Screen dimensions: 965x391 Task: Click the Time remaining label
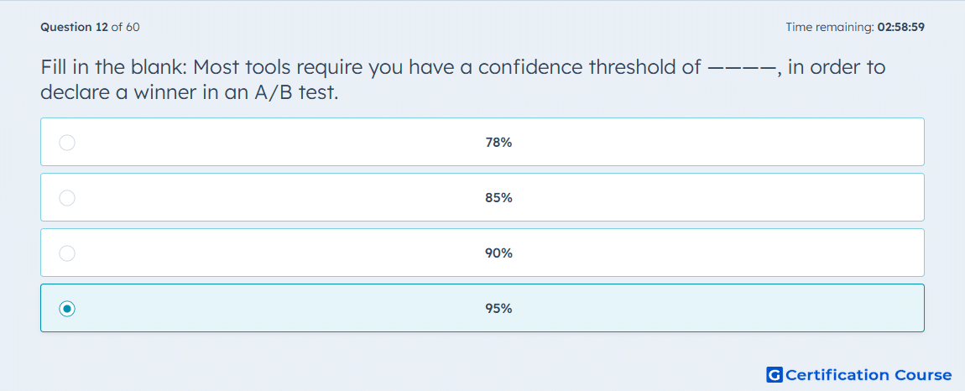829,27
